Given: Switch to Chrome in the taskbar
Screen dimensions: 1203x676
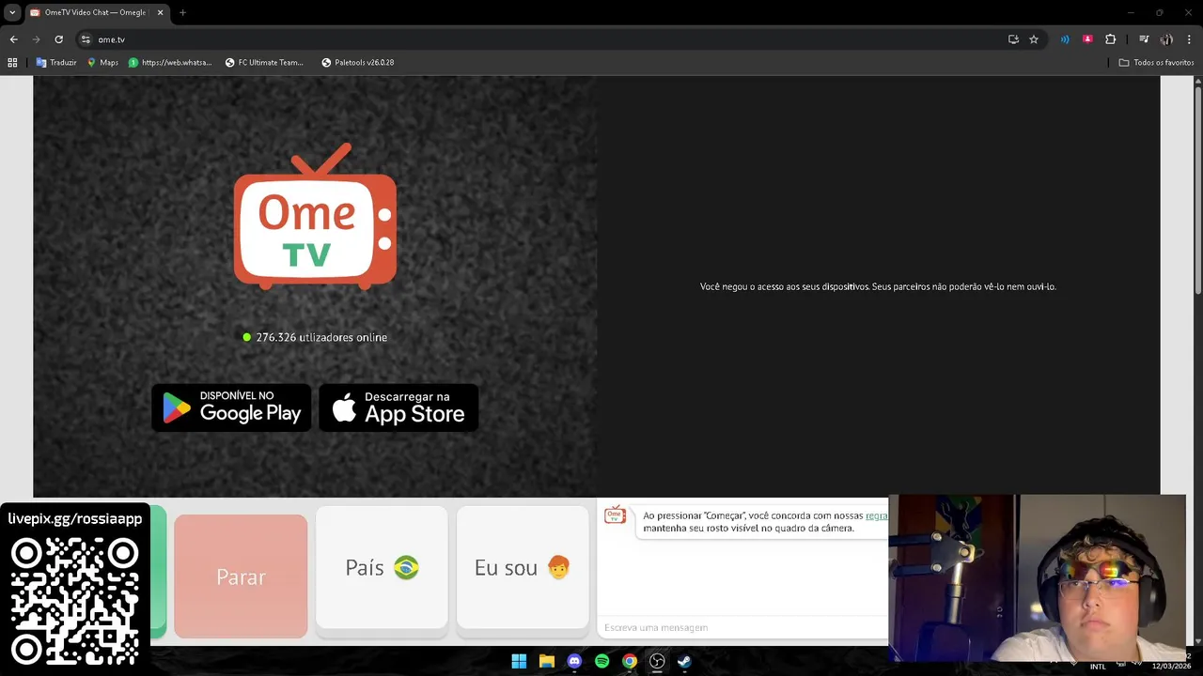Looking at the screenshot, I should tap(630, 661).
